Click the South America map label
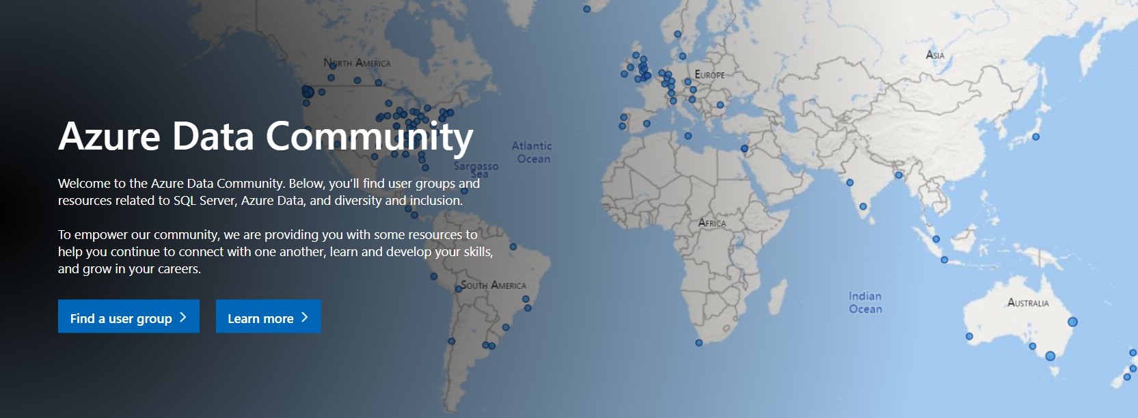The height and width of the screenshot is (418, 1138). pyautogui.click(x=493, y=285)
